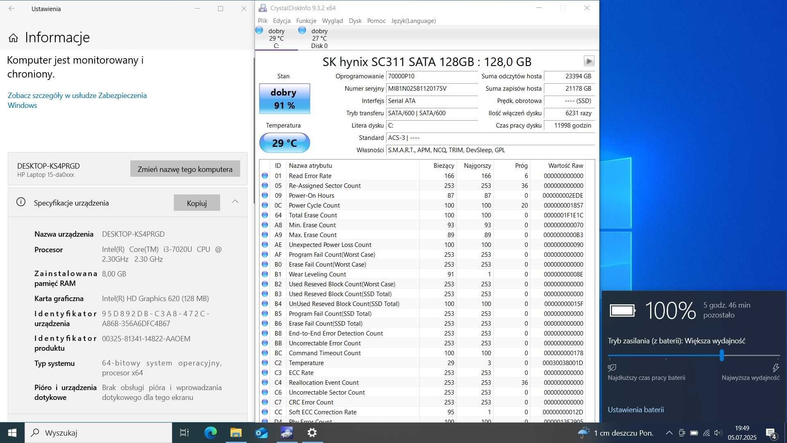Open the Język(Language) menu
The height and width of the screenshot is (443, 787).
pyautogui.click(x=413, y=21)
